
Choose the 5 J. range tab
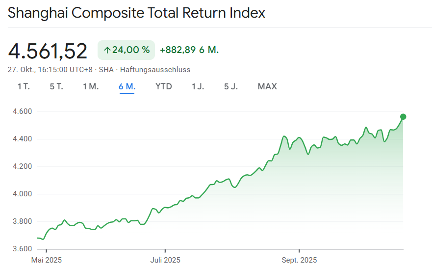click(x=231, y=86)
